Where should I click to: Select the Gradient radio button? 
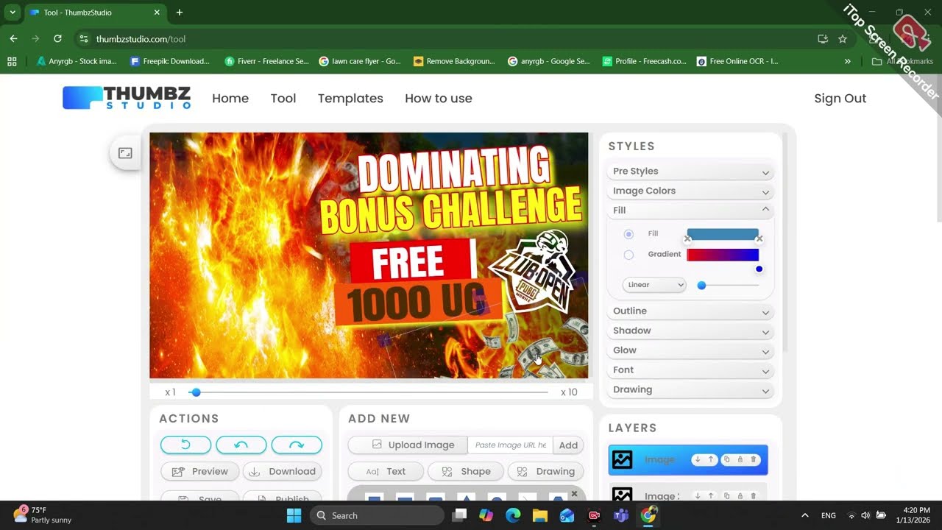tap(628, 255)
